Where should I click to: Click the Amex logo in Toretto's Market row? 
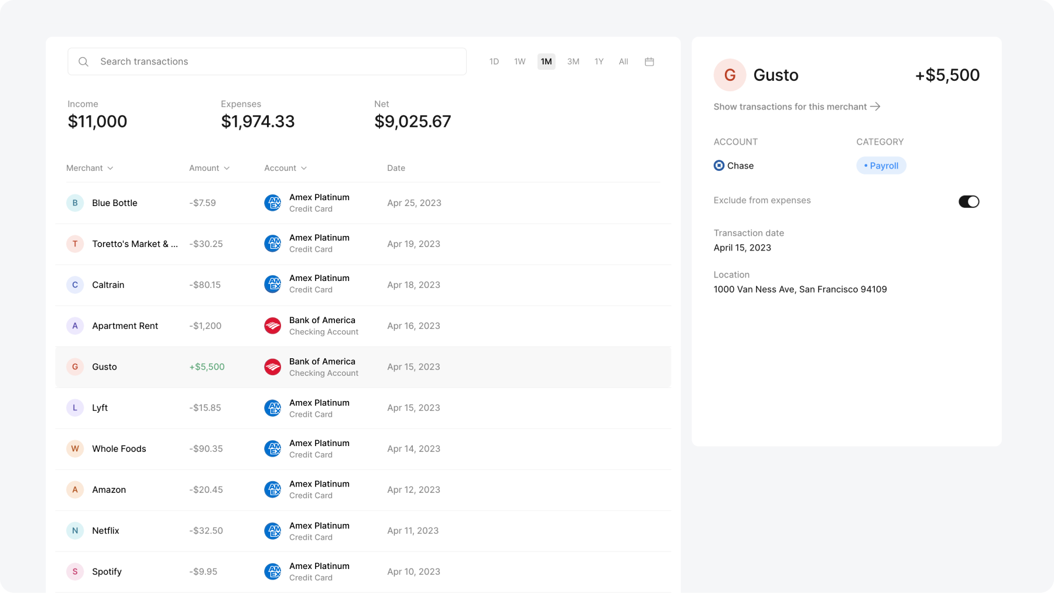[273, 244]
